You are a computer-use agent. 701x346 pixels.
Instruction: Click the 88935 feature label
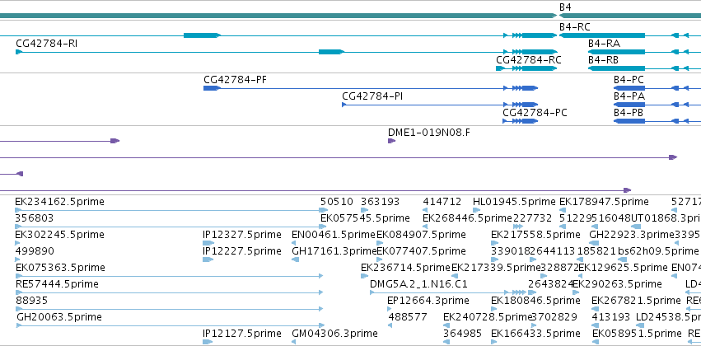[x=31, y=301]
